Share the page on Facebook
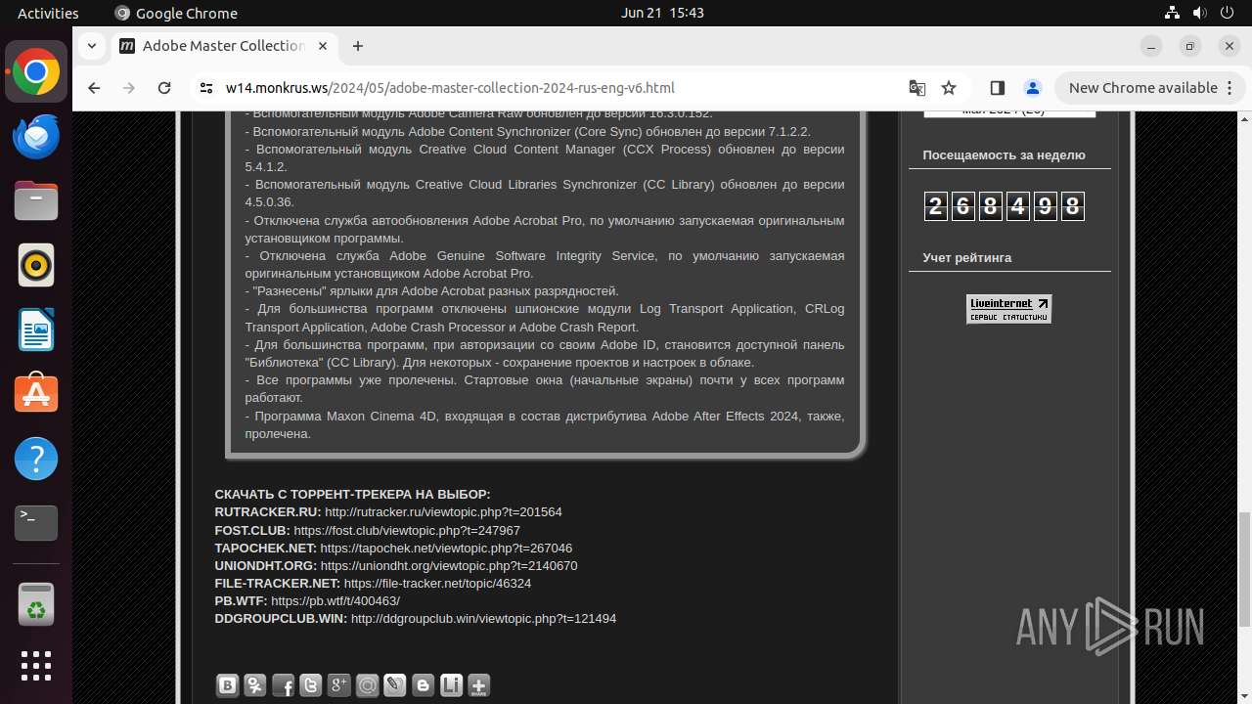The height and width of the screenshot is (704, 1252). pos(283,685)
